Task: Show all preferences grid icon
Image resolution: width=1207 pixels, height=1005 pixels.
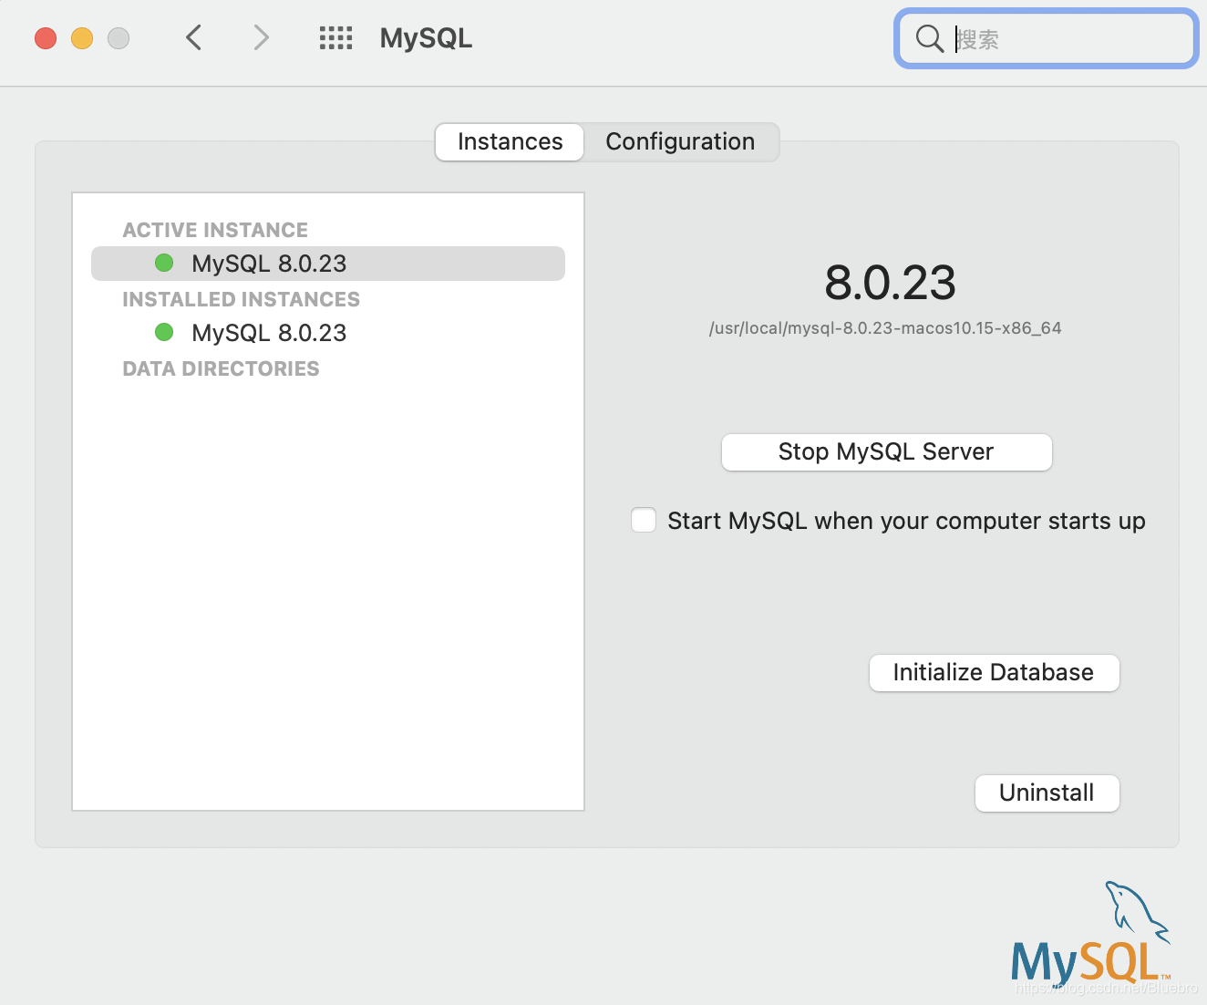Action: tap(335, 37)
